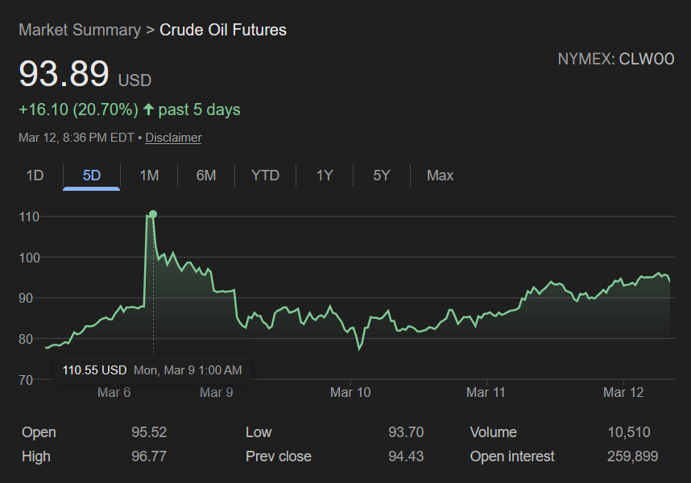Click the Mar 6 axis date label
This screenshot has height=483, width=691.
[x=114, y=392]
